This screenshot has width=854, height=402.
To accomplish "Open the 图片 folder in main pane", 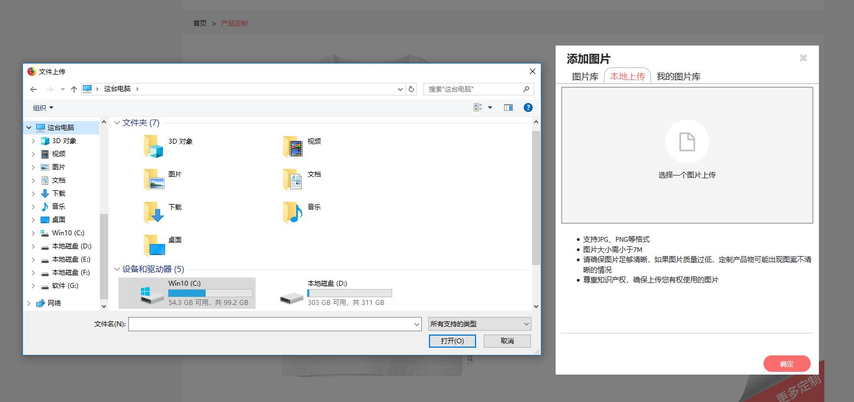I will pos(154,179).
